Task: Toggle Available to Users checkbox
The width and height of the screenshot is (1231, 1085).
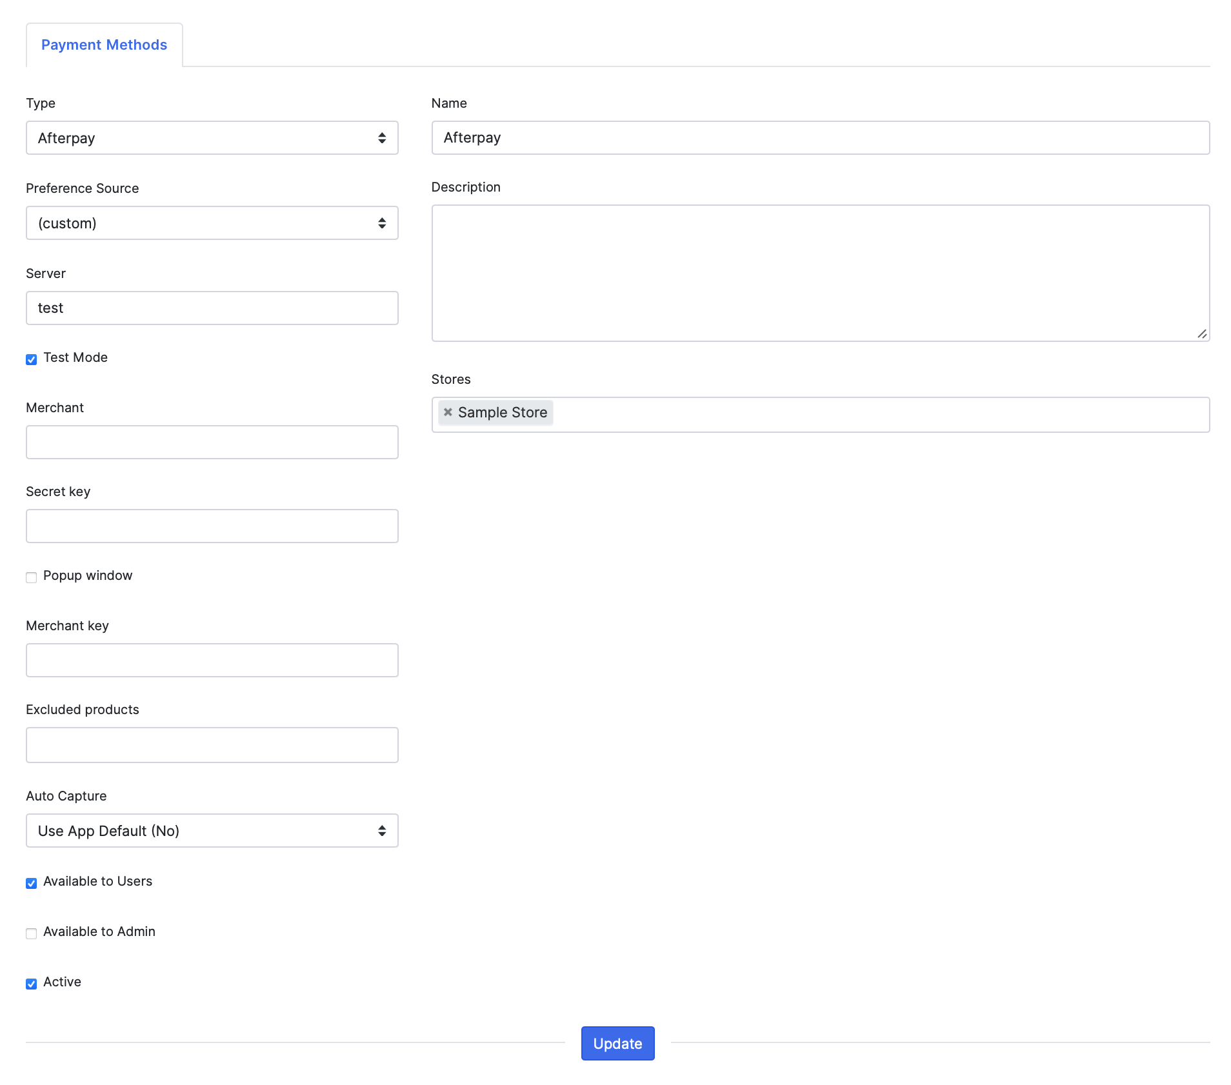Action: (32, 883)
